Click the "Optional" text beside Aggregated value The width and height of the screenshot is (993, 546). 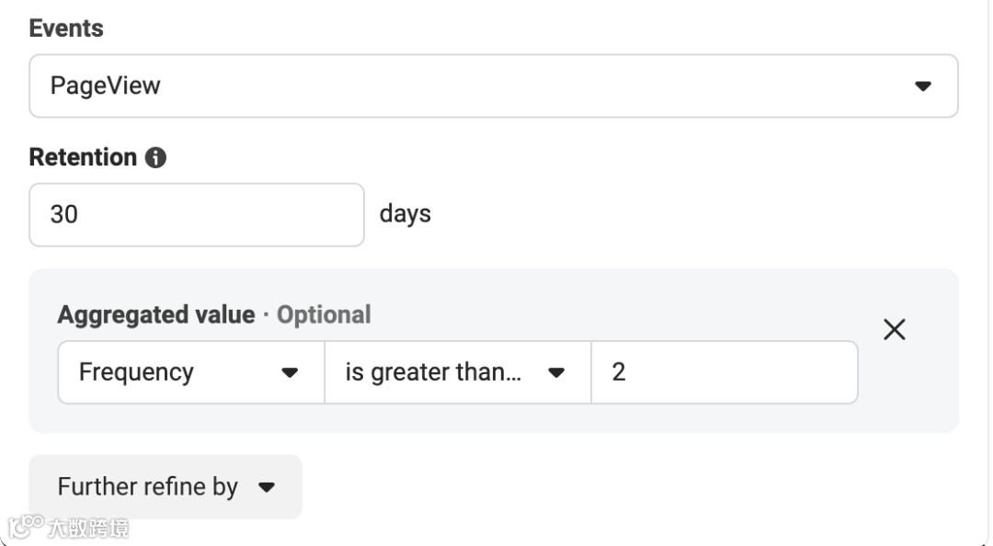point(324,314)
